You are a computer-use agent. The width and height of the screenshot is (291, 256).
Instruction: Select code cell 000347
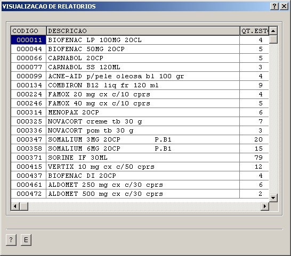29,139
